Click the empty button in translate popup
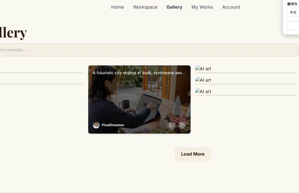This screenshot has height=193, width=299. 293,25
